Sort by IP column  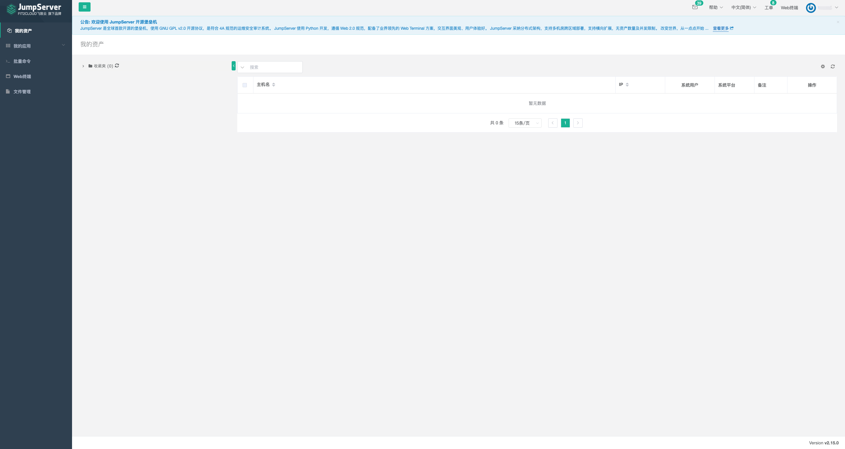tap(627, 85)
